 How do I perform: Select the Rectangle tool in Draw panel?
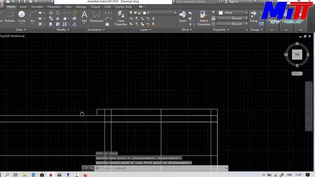[40, 13]
